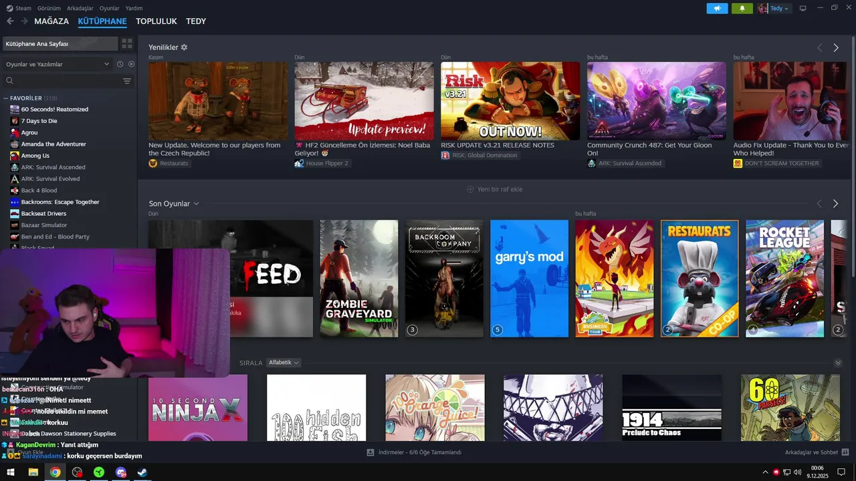856x481 pixels.
Task: Click the DON'T SCREAM TOGETHER tag
Action: (x=776, y=163)
